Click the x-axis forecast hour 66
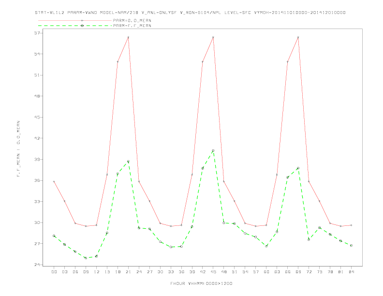Screen dimensions: 383x296 (288, 272)
